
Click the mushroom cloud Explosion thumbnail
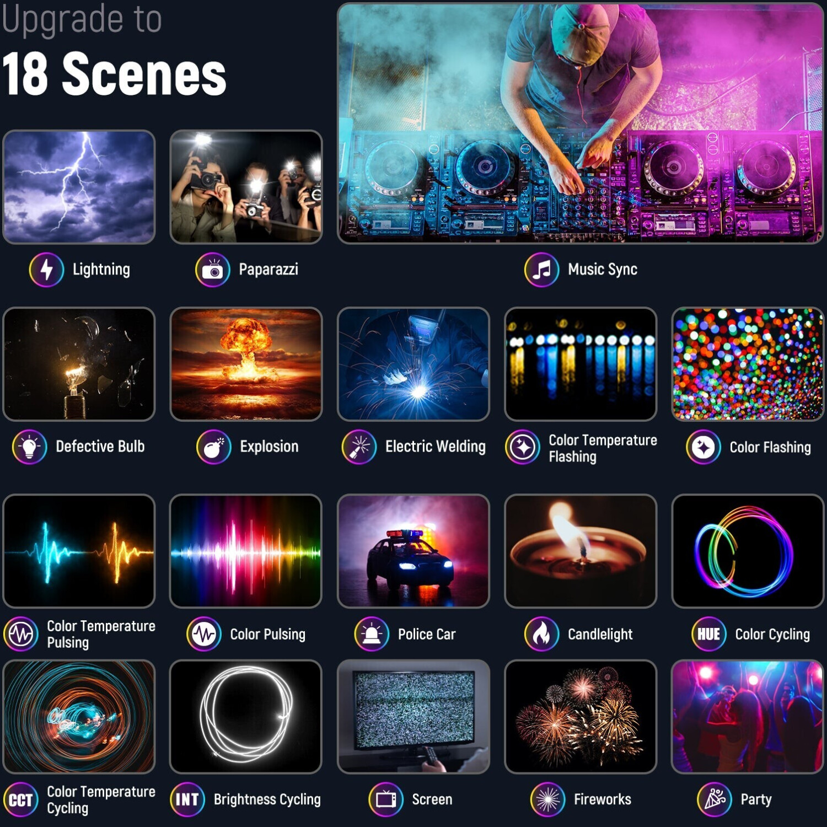246,364
